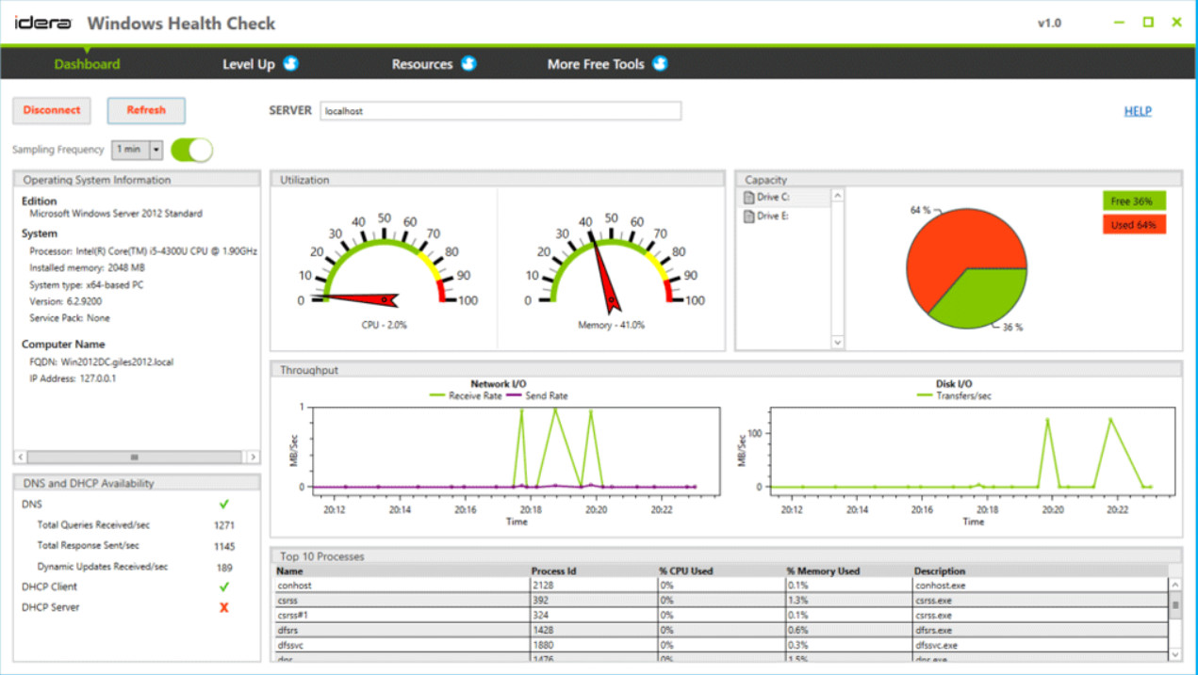The height and width of the screenshot is (675, 1198).
Task: Open the More Free Tools menu
Action: (596, 64)
